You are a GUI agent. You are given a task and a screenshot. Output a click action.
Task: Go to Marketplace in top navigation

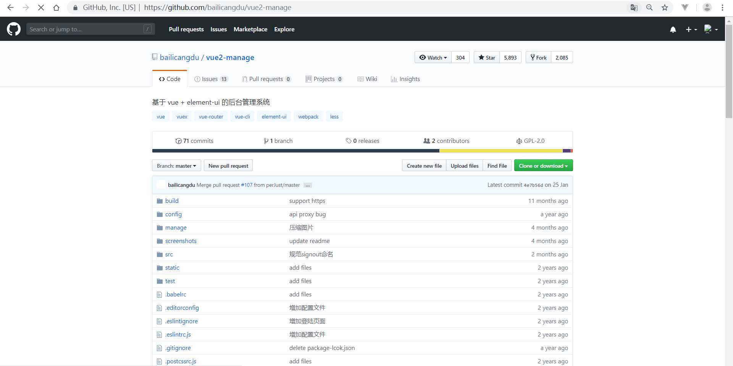coord(250,29)
